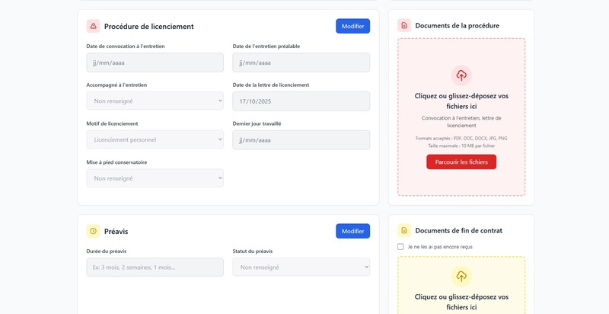This screenshot has width=609, height=314.
Task: Click the Parcourir les fichiers button
Action: coord(461,162)
